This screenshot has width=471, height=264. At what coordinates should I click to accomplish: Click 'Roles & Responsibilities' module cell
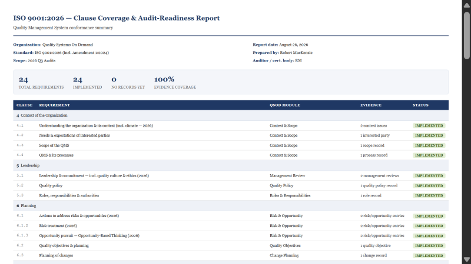tap(290, 195)
